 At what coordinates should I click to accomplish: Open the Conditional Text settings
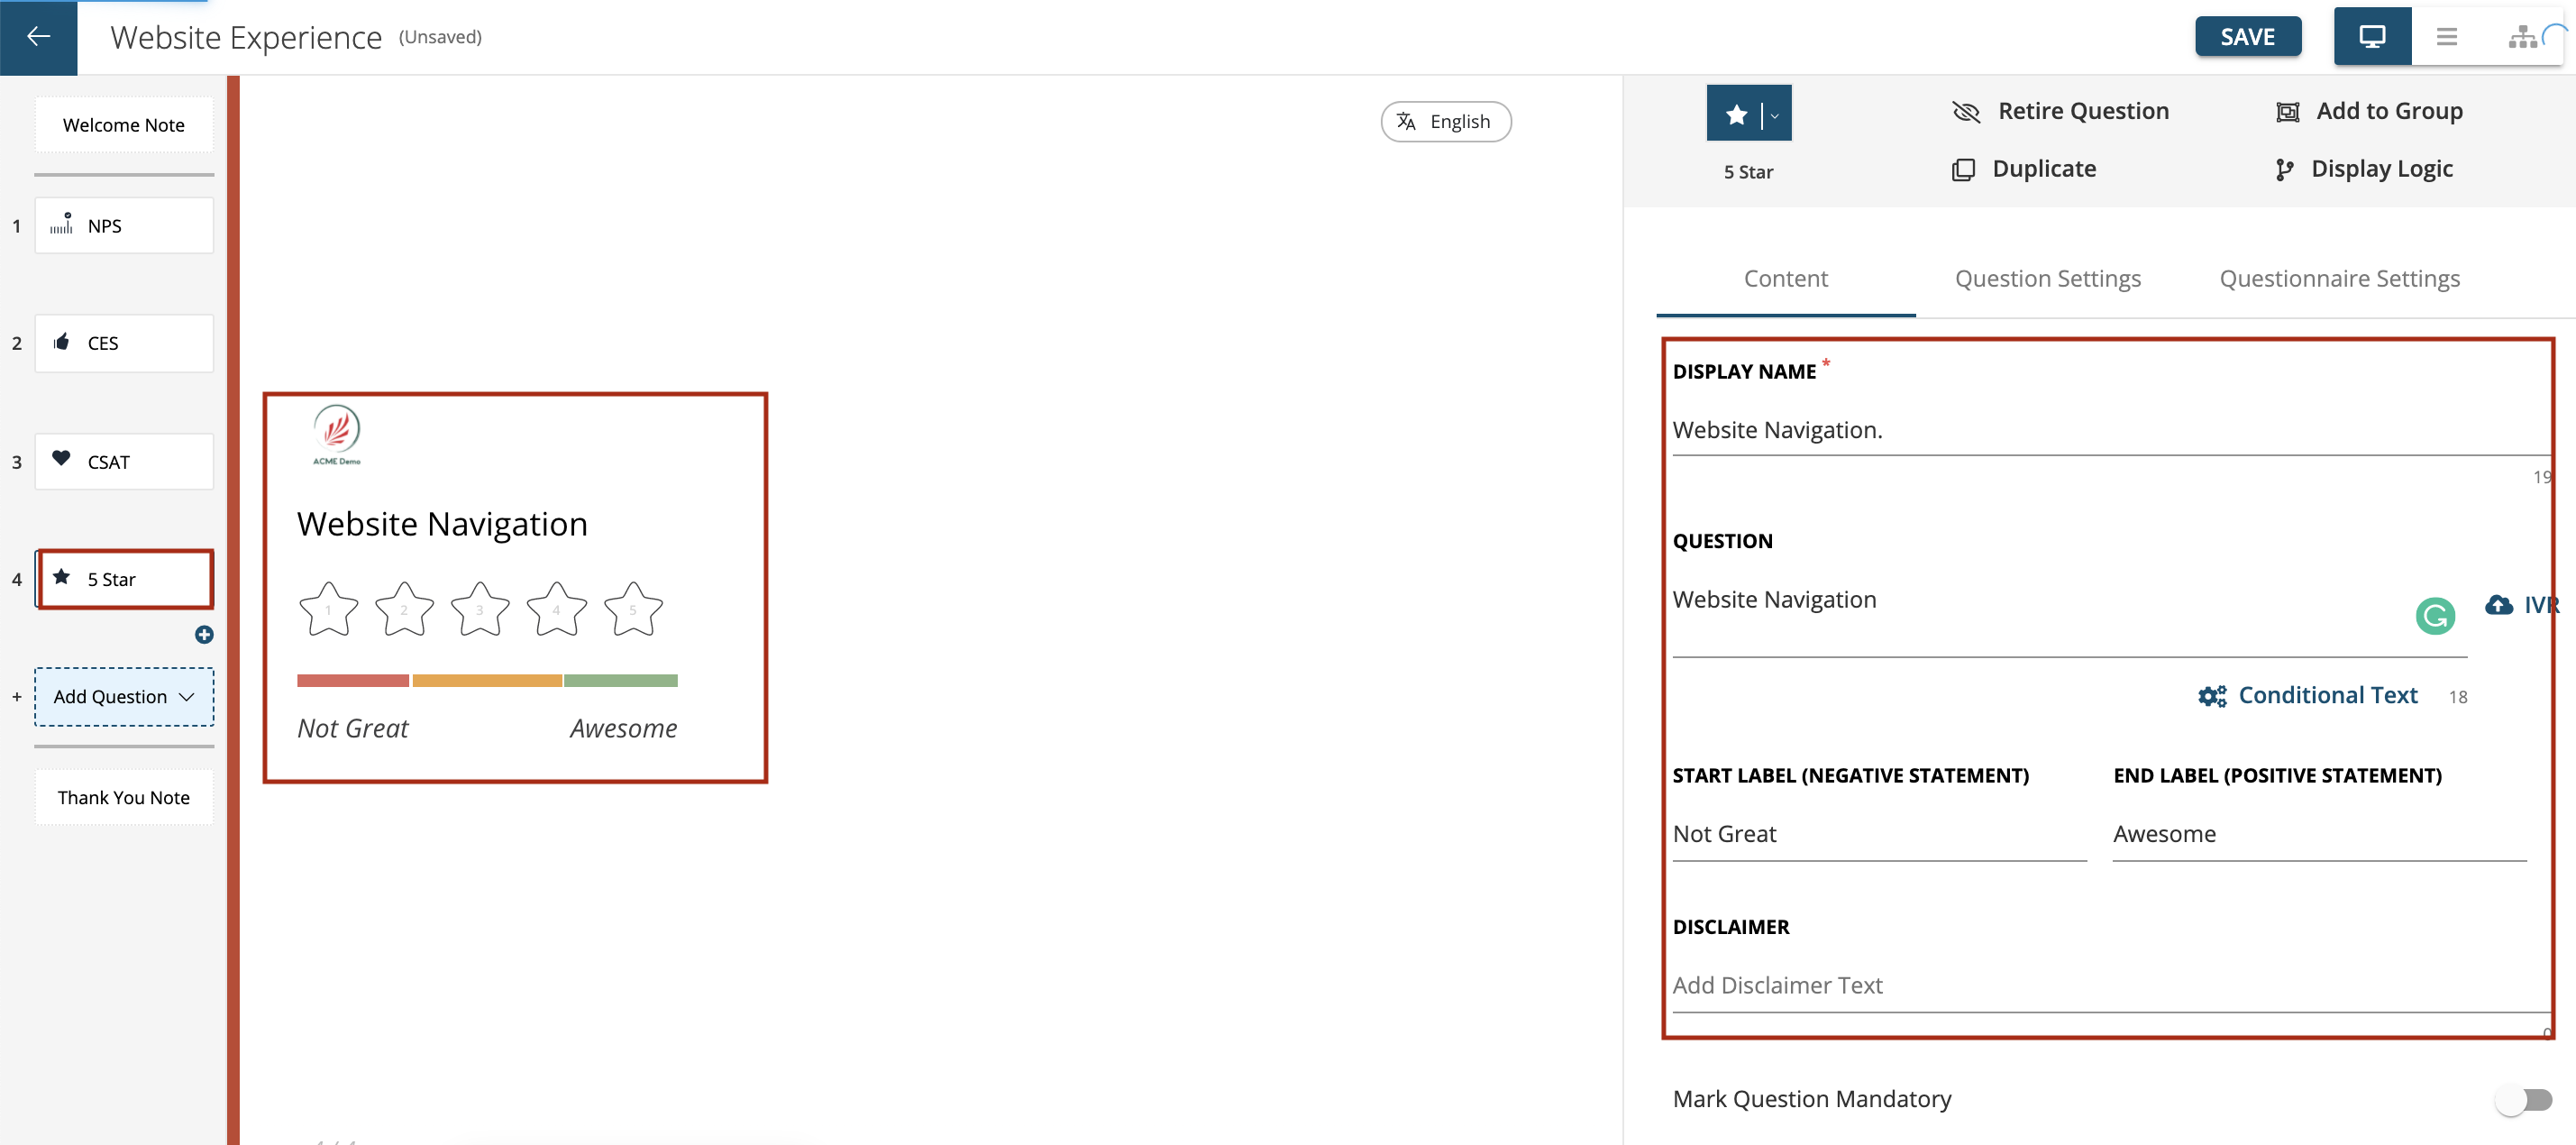[2308, 693]
